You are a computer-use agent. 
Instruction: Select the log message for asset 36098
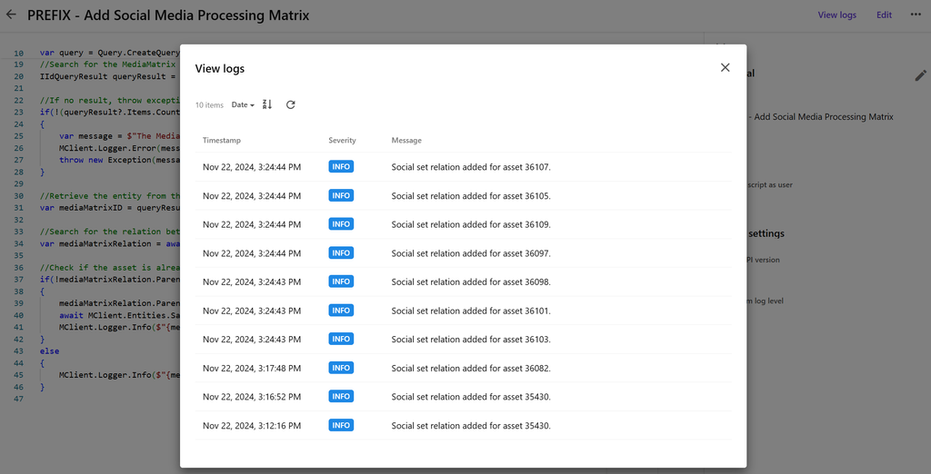[470, 282]
